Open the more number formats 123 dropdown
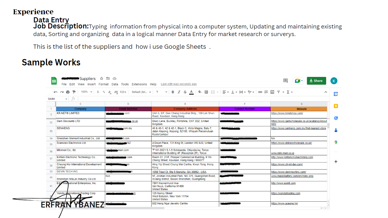The height and width of the screenshot is (218, 388). pos(123,92)
